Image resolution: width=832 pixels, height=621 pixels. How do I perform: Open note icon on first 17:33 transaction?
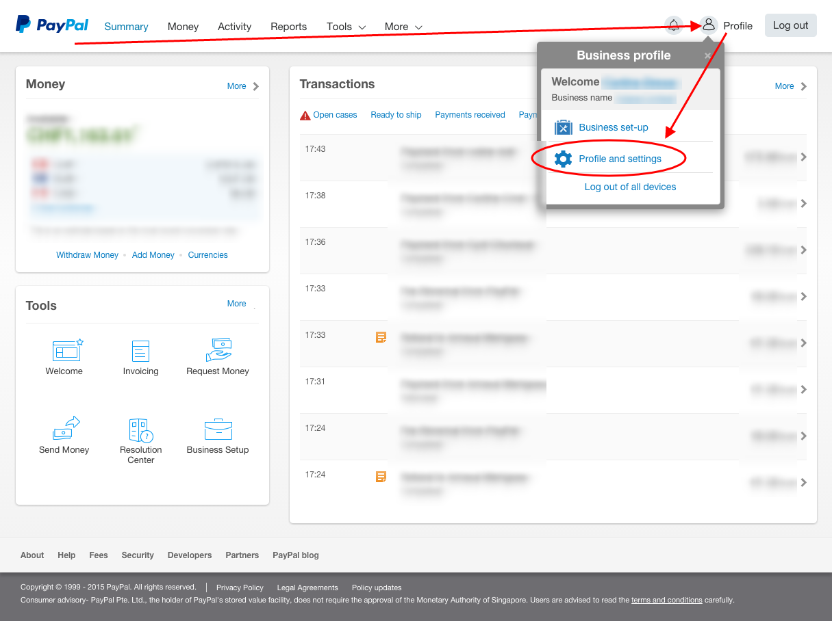pos(381,337)
